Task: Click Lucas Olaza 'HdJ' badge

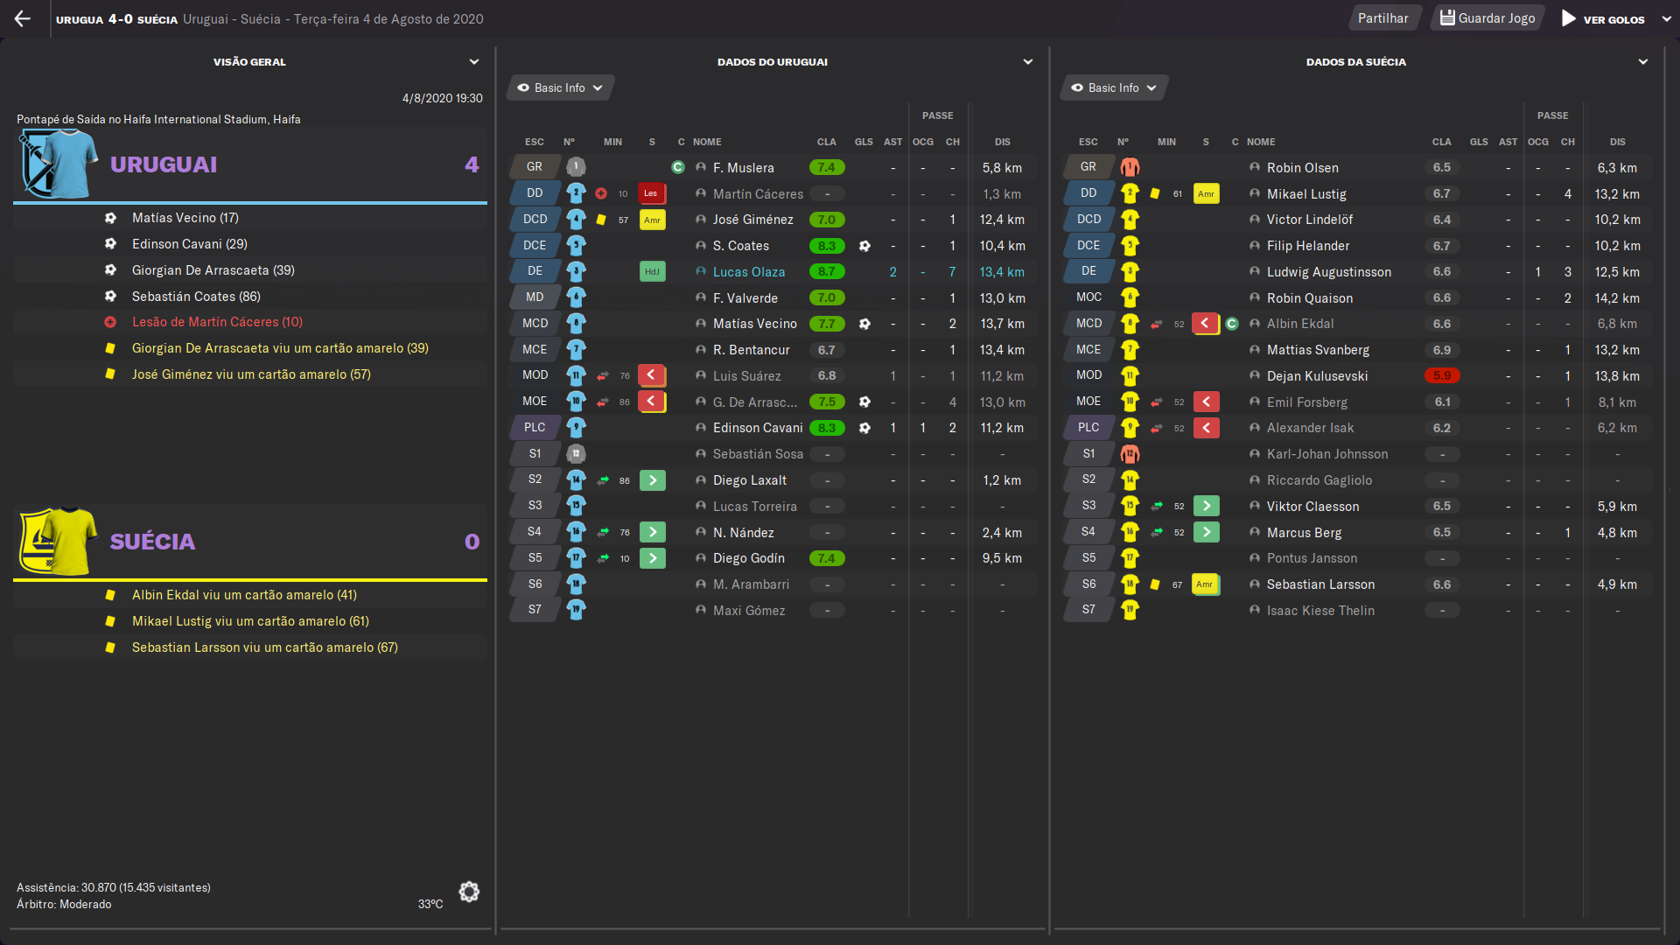Action: pos(652,271)
